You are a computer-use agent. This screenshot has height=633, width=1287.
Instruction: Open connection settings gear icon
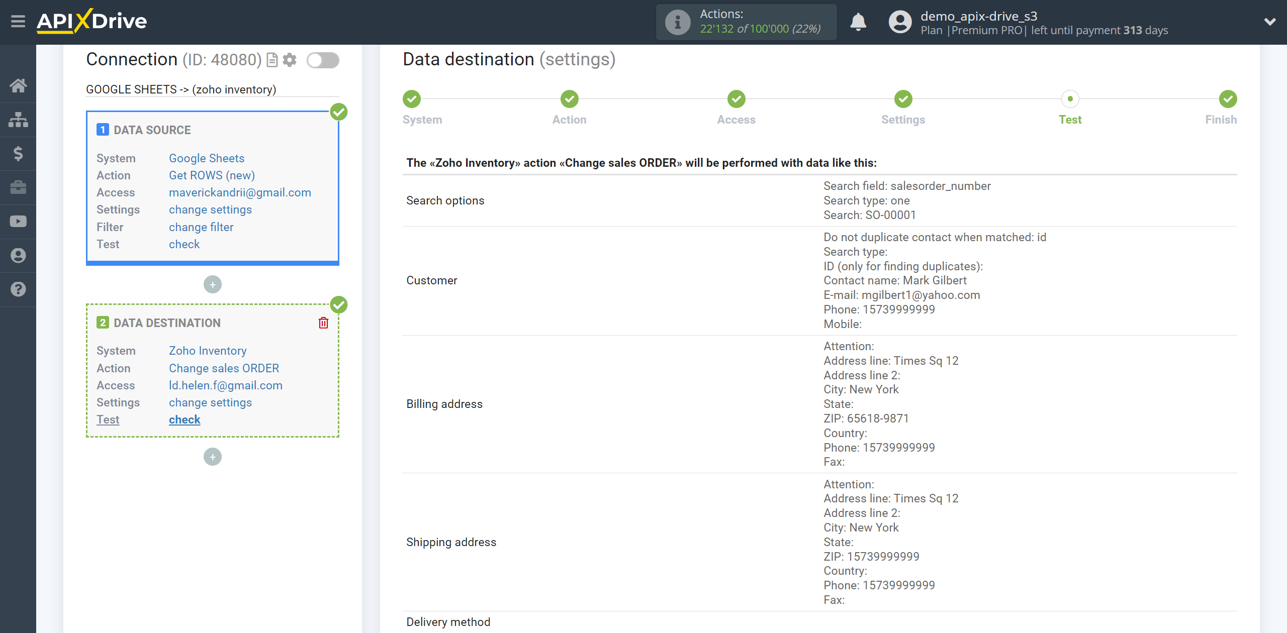tap(290, 60)
